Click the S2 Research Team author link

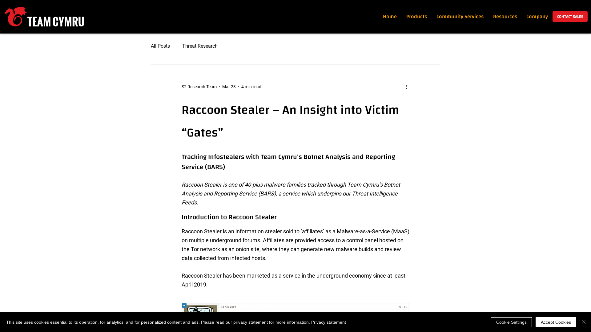coord(199,87)
